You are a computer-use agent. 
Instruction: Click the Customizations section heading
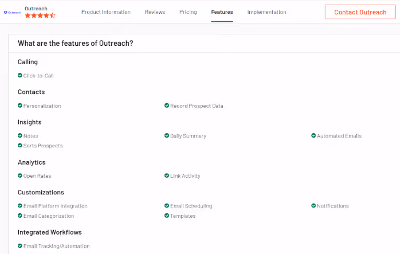[x=41, y=192]
